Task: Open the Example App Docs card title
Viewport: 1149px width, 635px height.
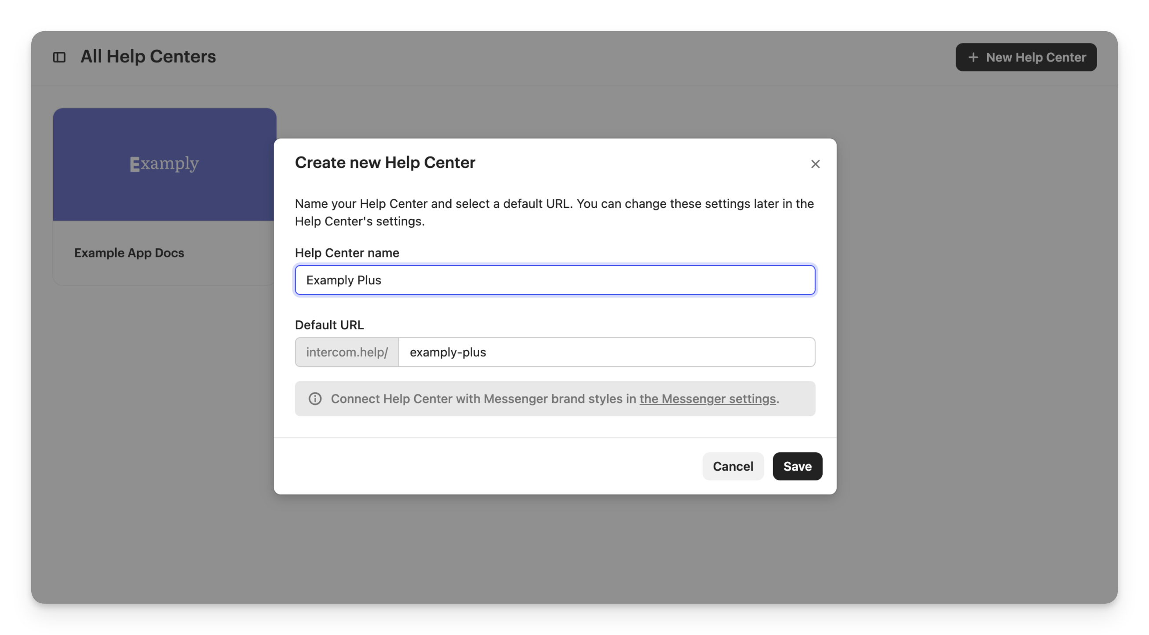Action: tap(129, 253)
